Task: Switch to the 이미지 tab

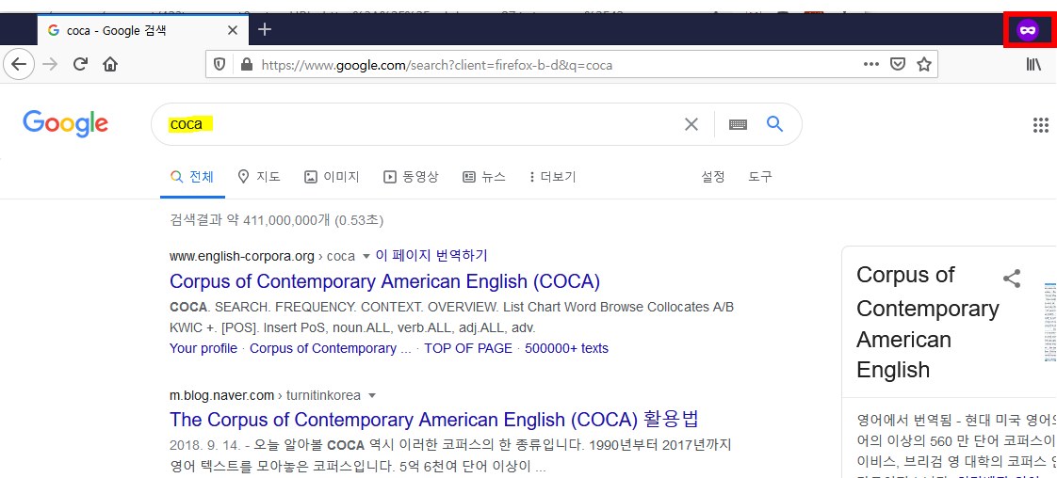Action: coord(332,177)
